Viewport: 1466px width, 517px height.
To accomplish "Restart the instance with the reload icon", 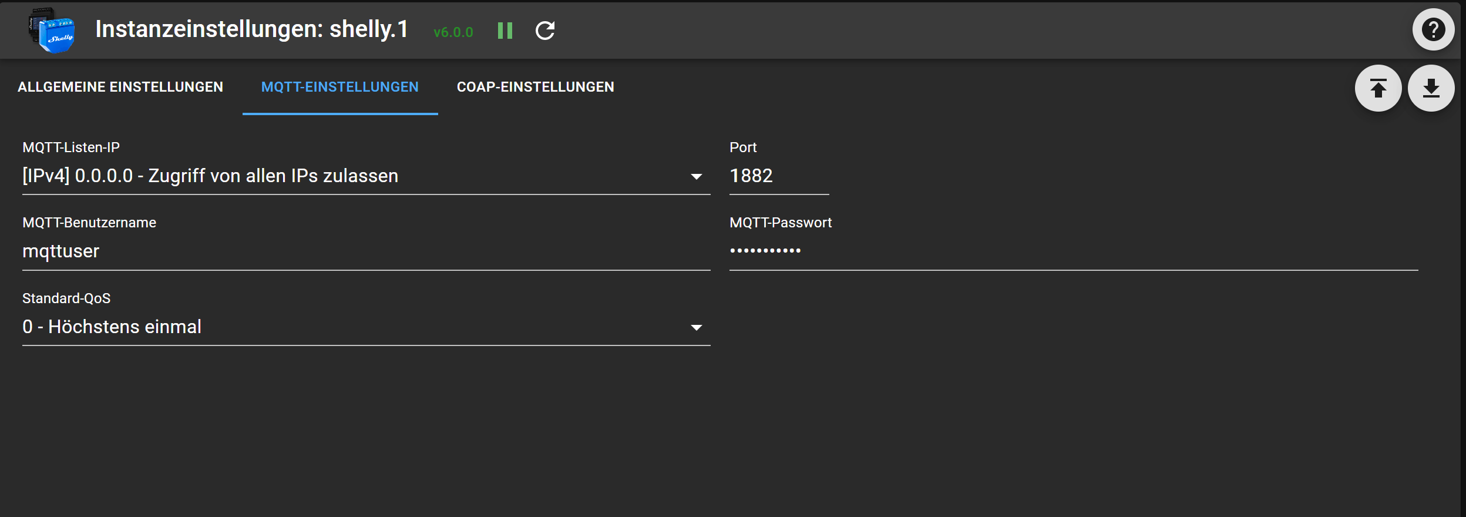I will (x=545, y=31).
